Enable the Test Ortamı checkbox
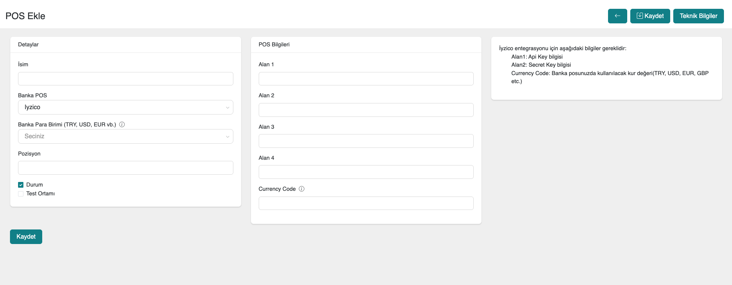Image resolution: width=732 pixels, height=285 pixels. [21, 194]
